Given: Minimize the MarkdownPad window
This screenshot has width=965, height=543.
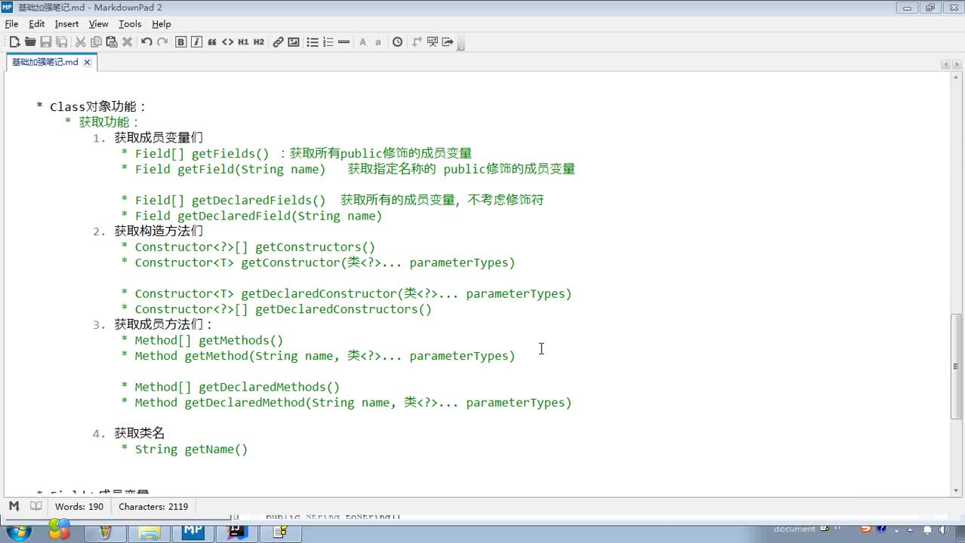Looking at the screenshot, I should pyautogui.click(x=908, y=8).
